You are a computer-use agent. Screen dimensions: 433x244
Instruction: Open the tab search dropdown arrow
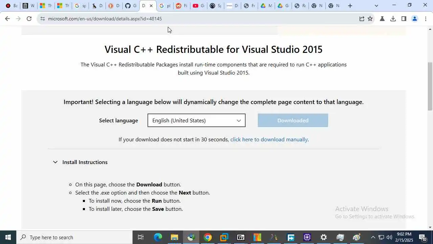point(377,6)
